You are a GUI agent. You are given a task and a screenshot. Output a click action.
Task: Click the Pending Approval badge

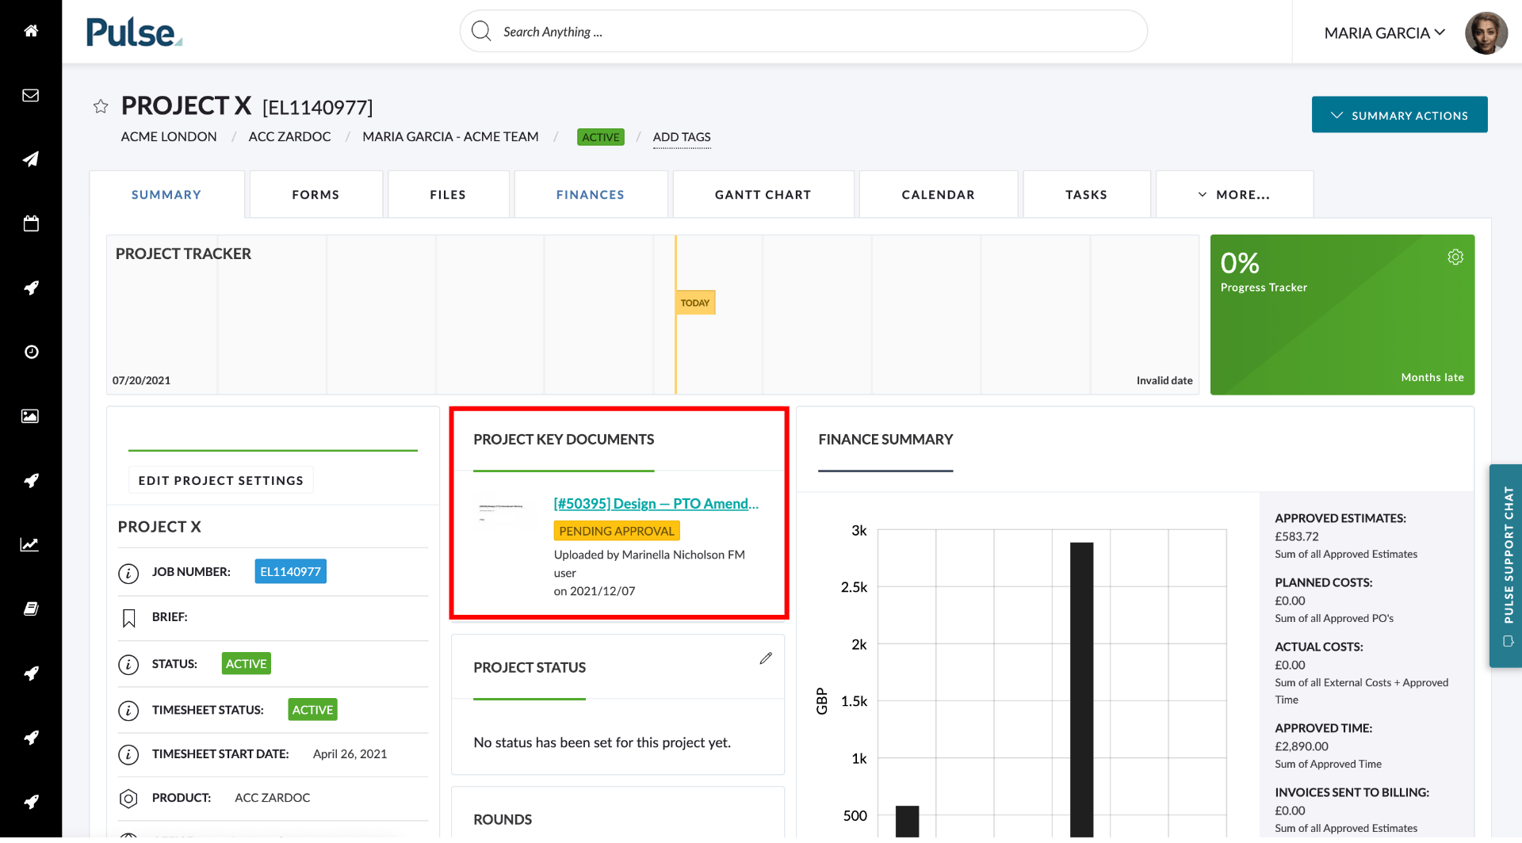click(617, 531)
